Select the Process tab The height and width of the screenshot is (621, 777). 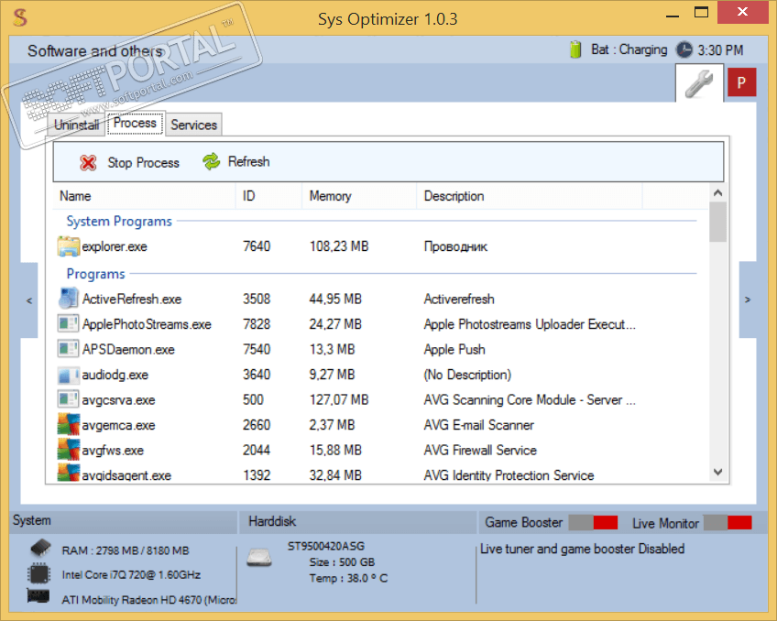tap(135, 123)
